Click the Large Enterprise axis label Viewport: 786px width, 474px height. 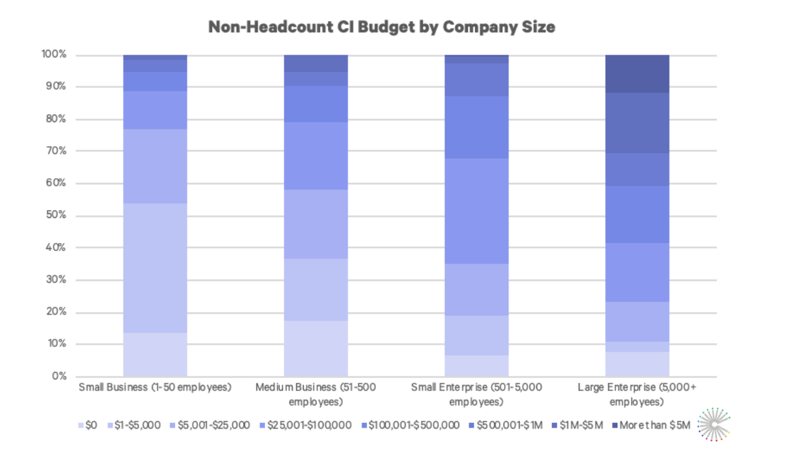click(637, 394)
